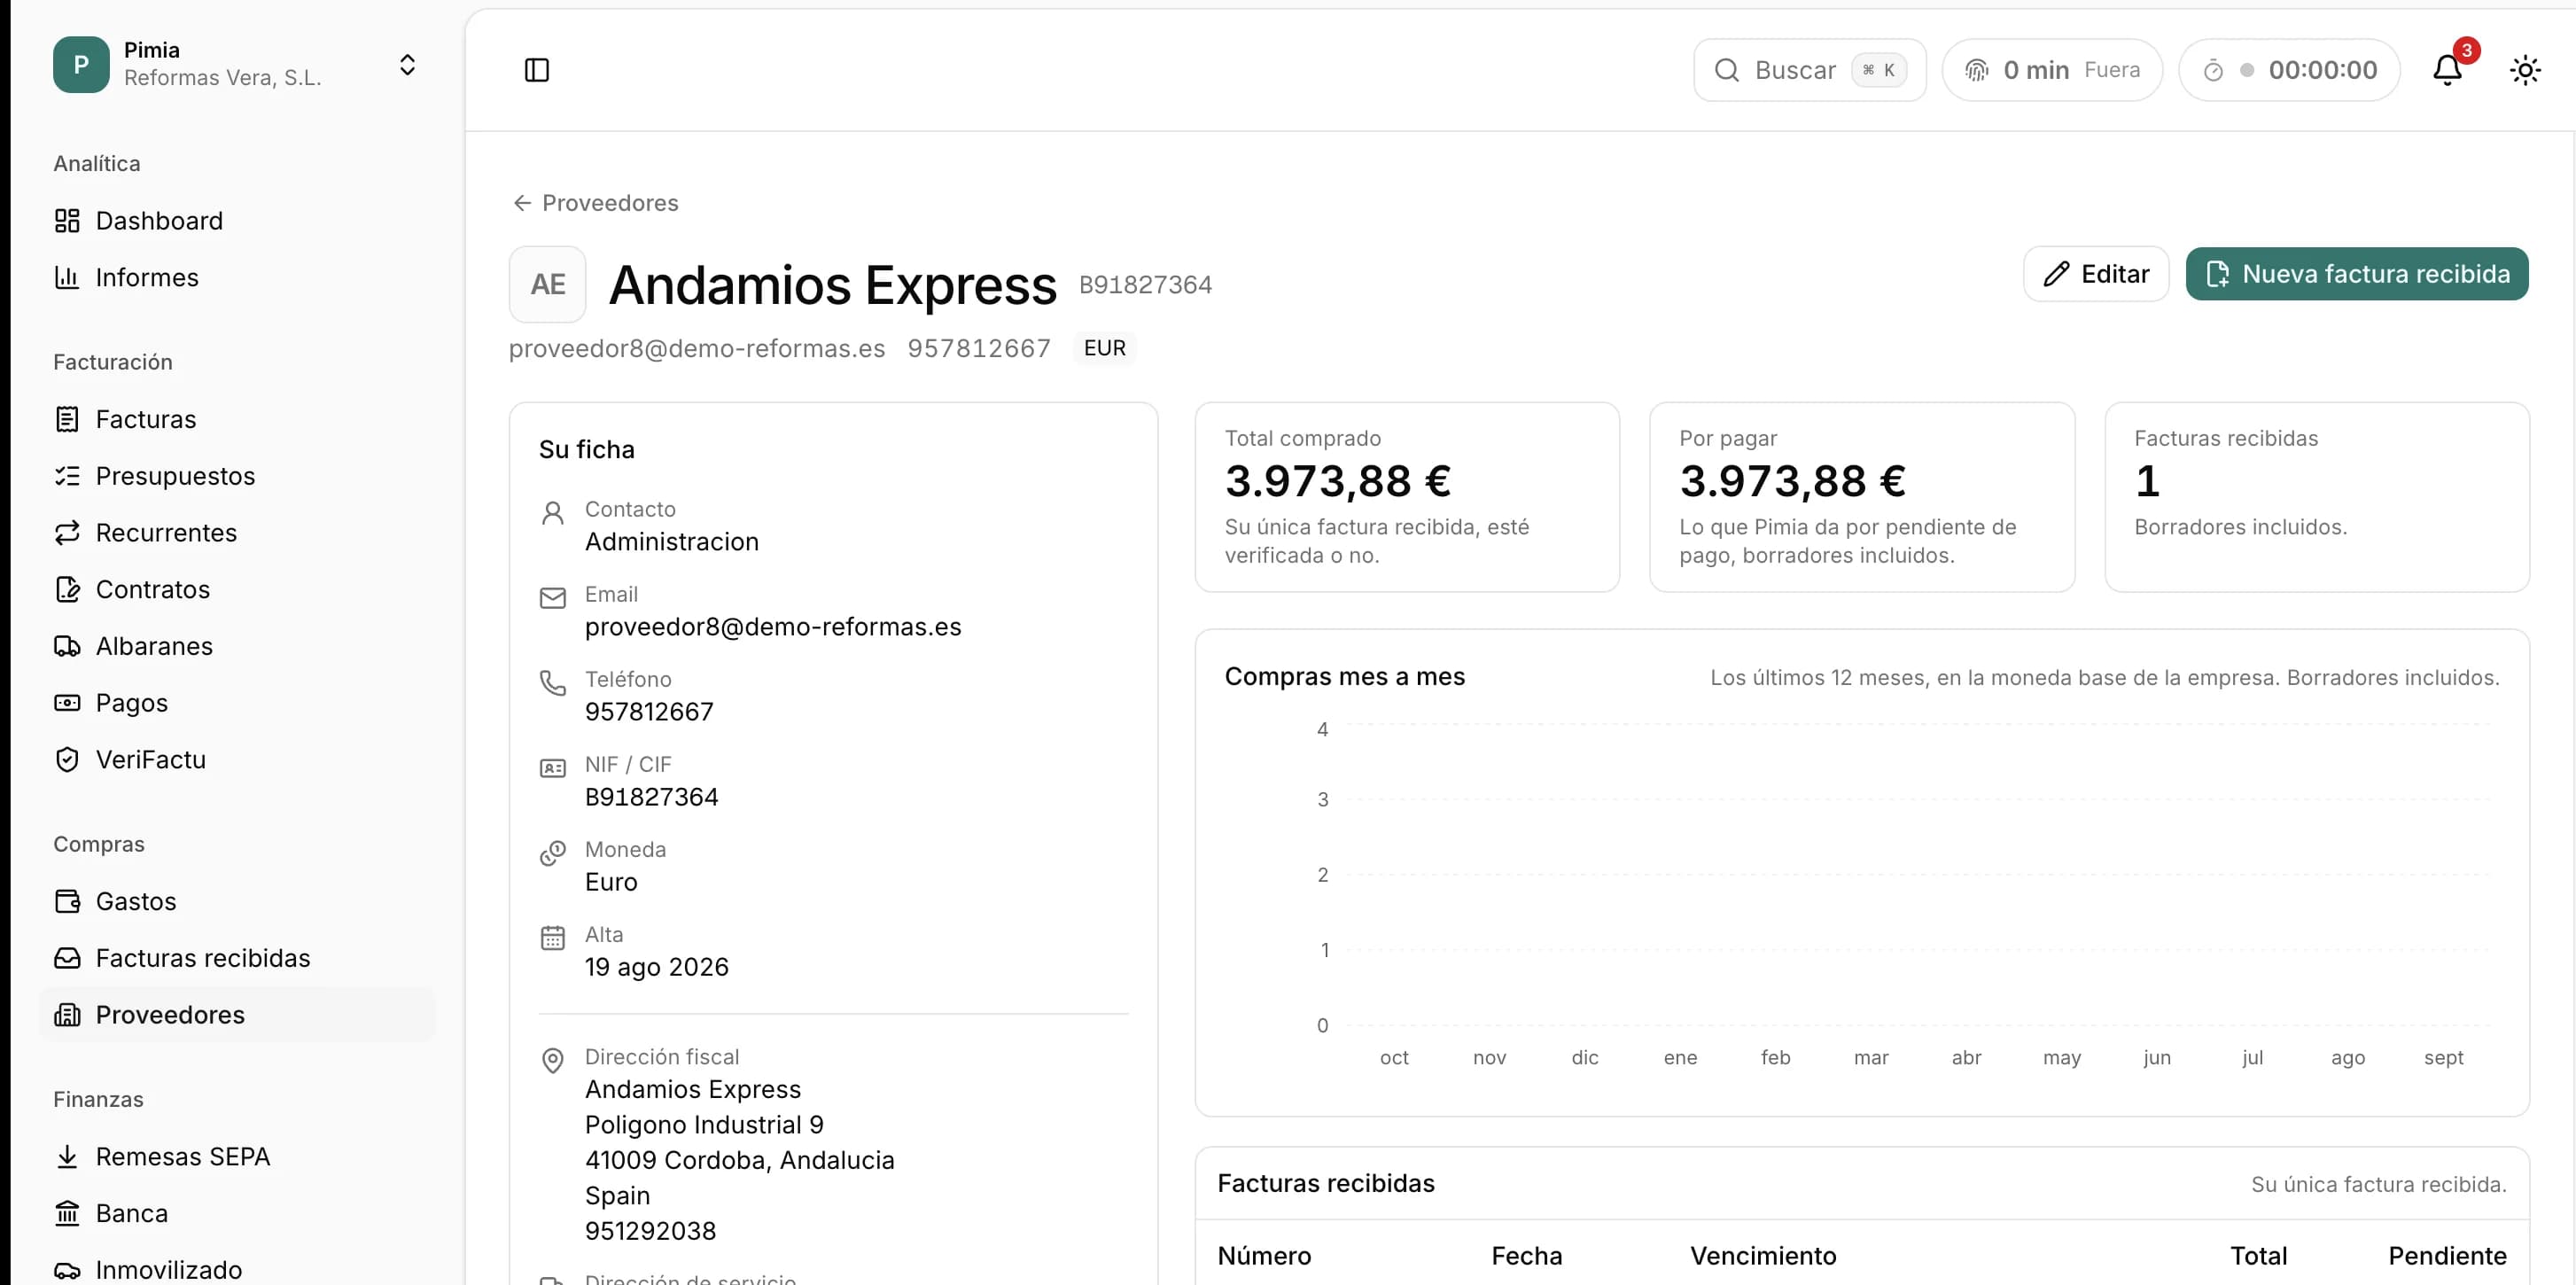
Task: Go to Informes in the sidebar
Action: [238, 277]
